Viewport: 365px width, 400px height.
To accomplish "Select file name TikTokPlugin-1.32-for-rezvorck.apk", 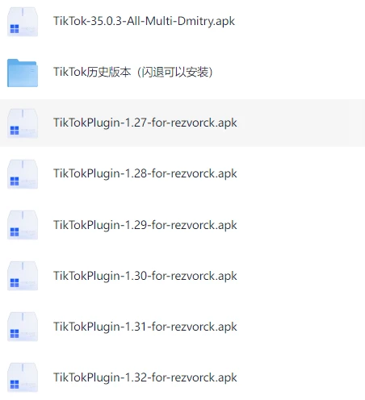I will click(x=145, y=377).
